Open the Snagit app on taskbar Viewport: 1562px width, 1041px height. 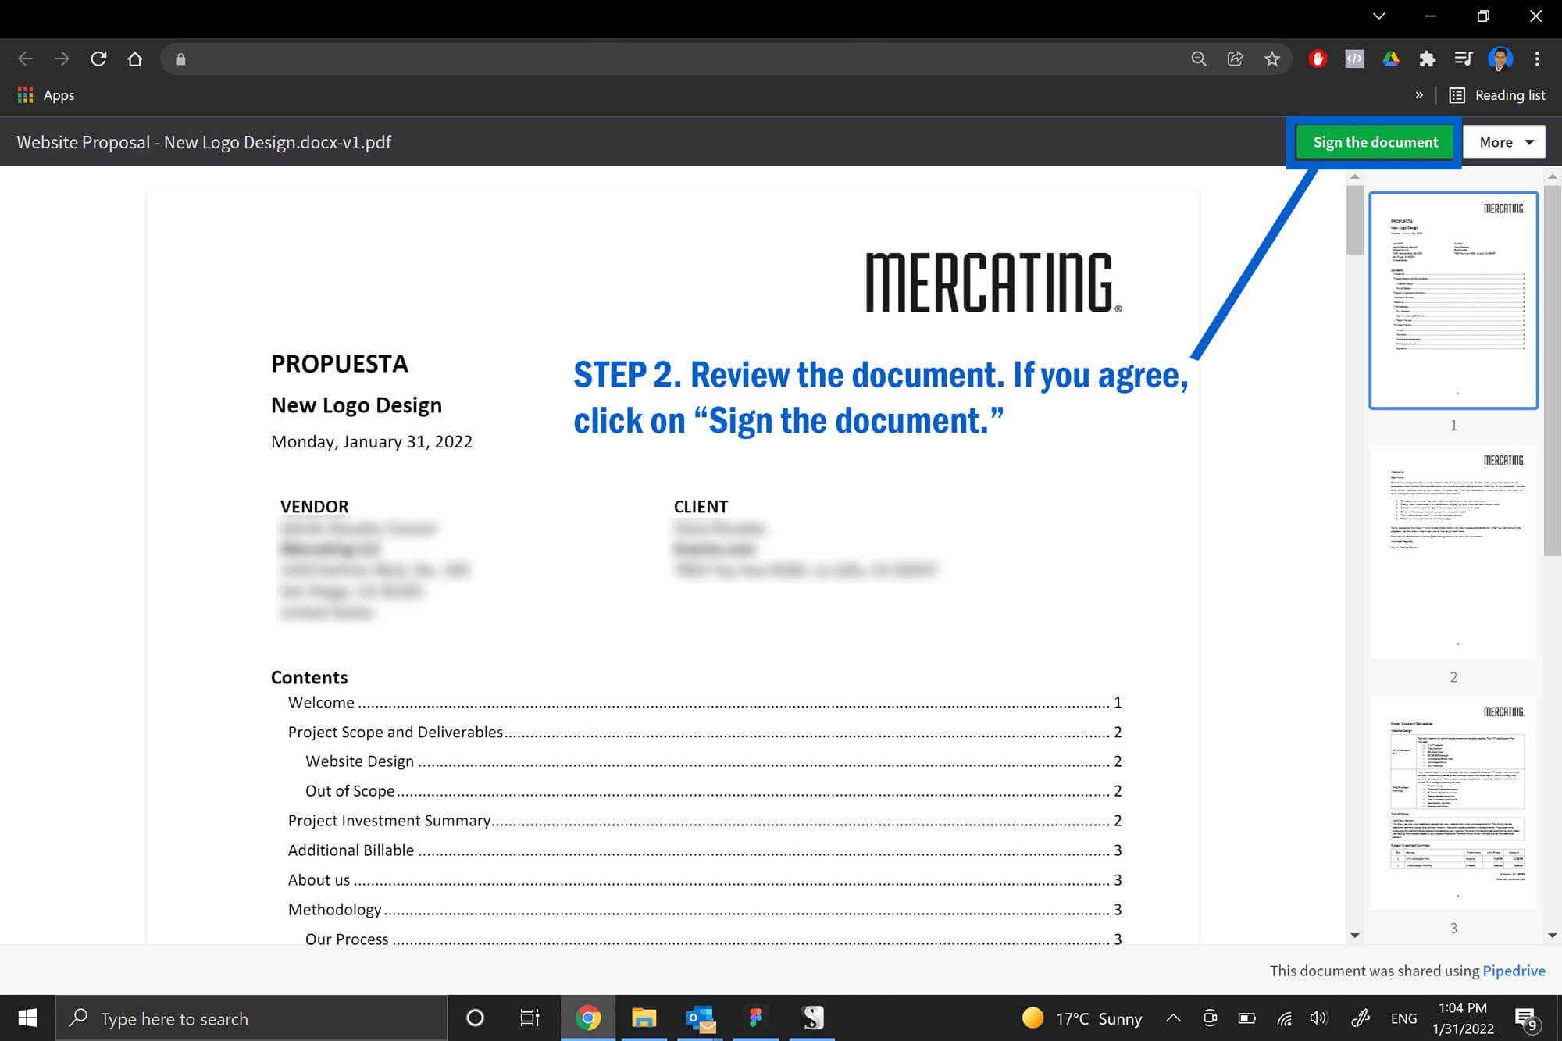[812, 1018]
